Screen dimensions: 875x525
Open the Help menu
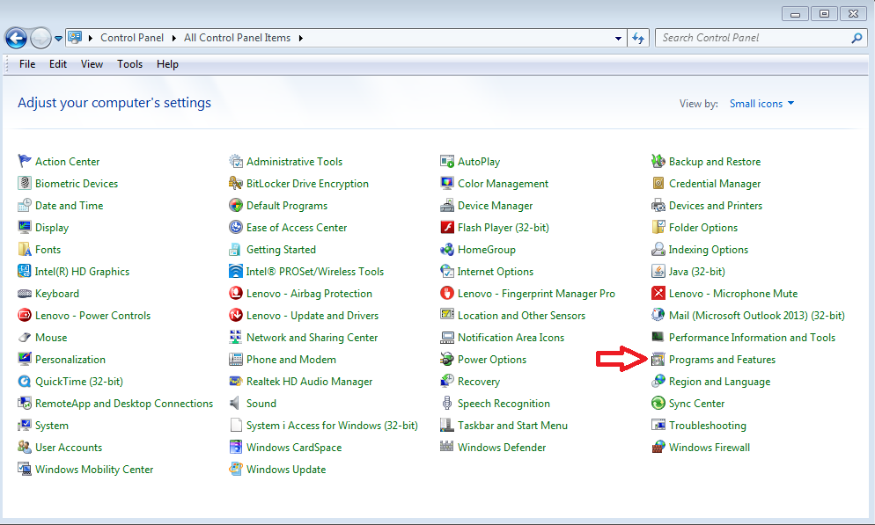167,64
